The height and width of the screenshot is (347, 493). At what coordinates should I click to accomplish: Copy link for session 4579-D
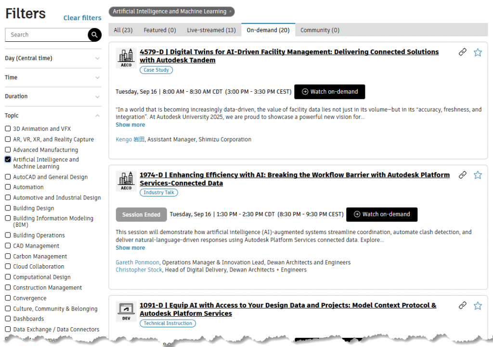pyautogui.click(x=462, y=52)
